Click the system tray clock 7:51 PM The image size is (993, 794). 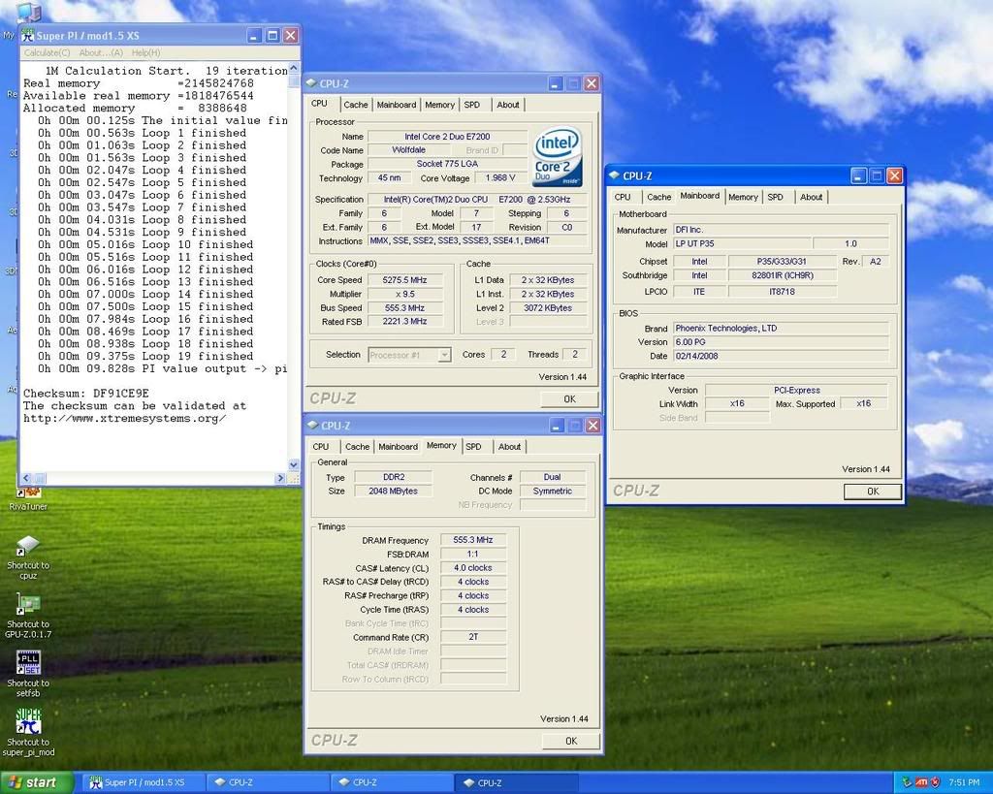[x=964, y=782]
